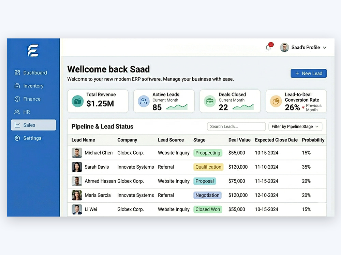
Task: Click the Qualification stage badge
Action: pyautogui.click(x=208, y=167)
